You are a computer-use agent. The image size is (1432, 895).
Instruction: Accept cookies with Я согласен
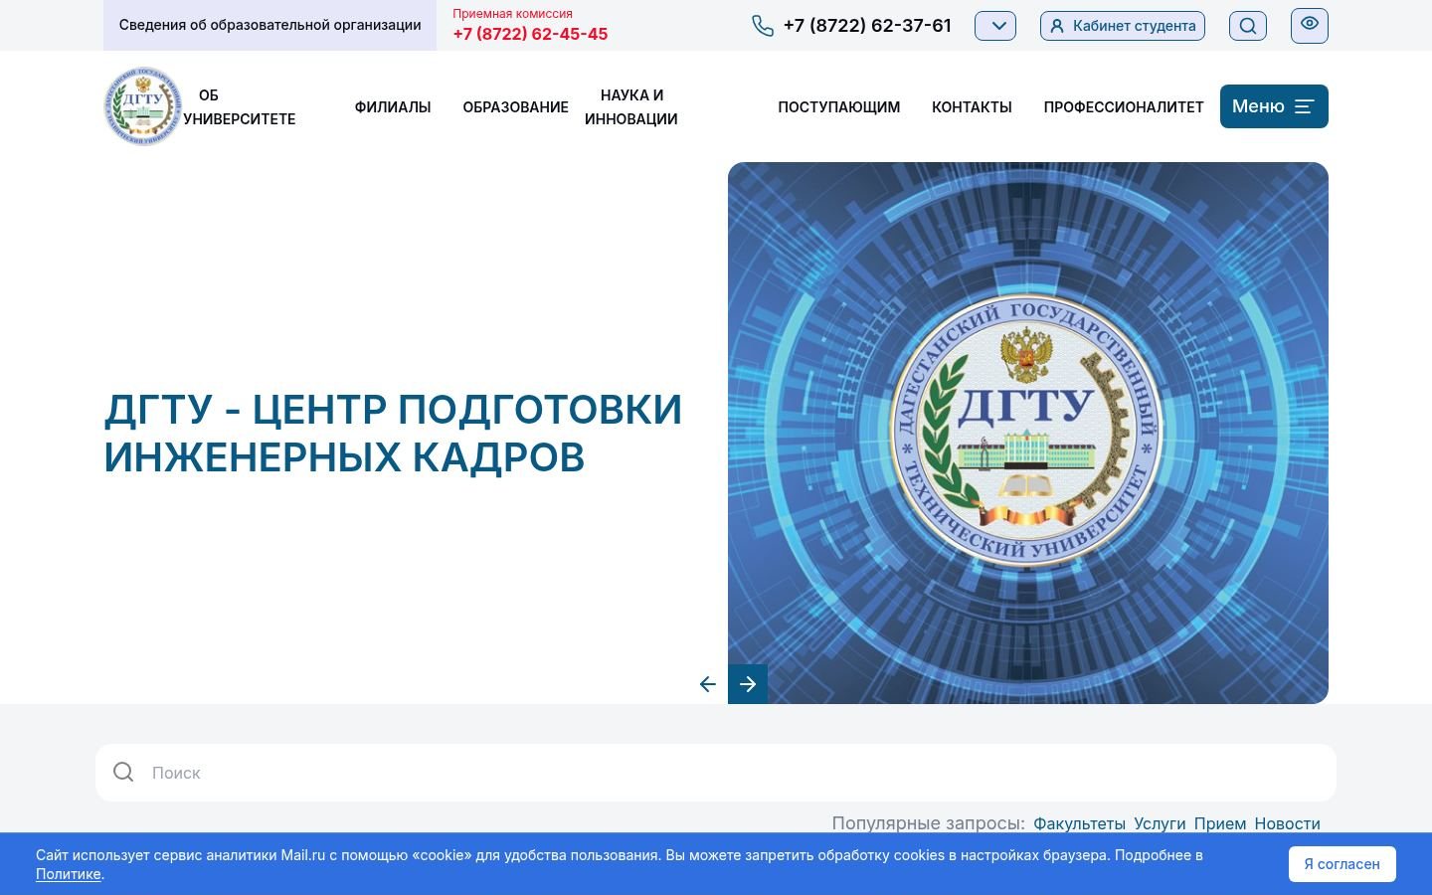click(1342, 864)
